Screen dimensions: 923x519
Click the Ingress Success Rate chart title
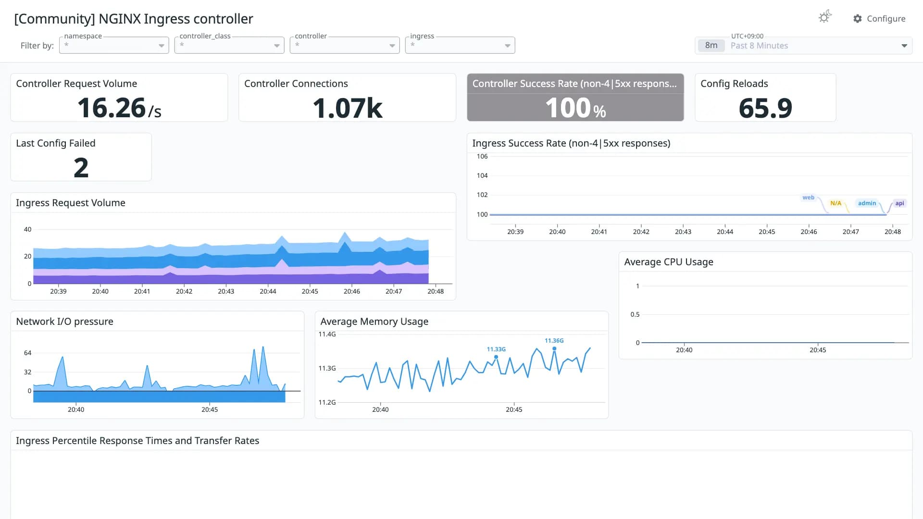[x=571, y=143]
